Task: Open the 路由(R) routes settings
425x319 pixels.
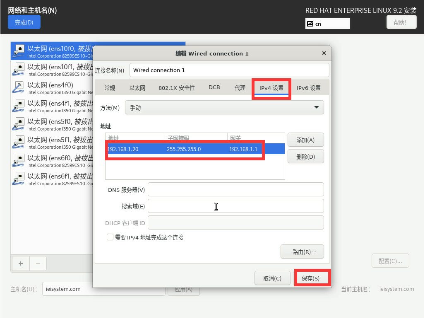Action: click(x=302, y=251)
